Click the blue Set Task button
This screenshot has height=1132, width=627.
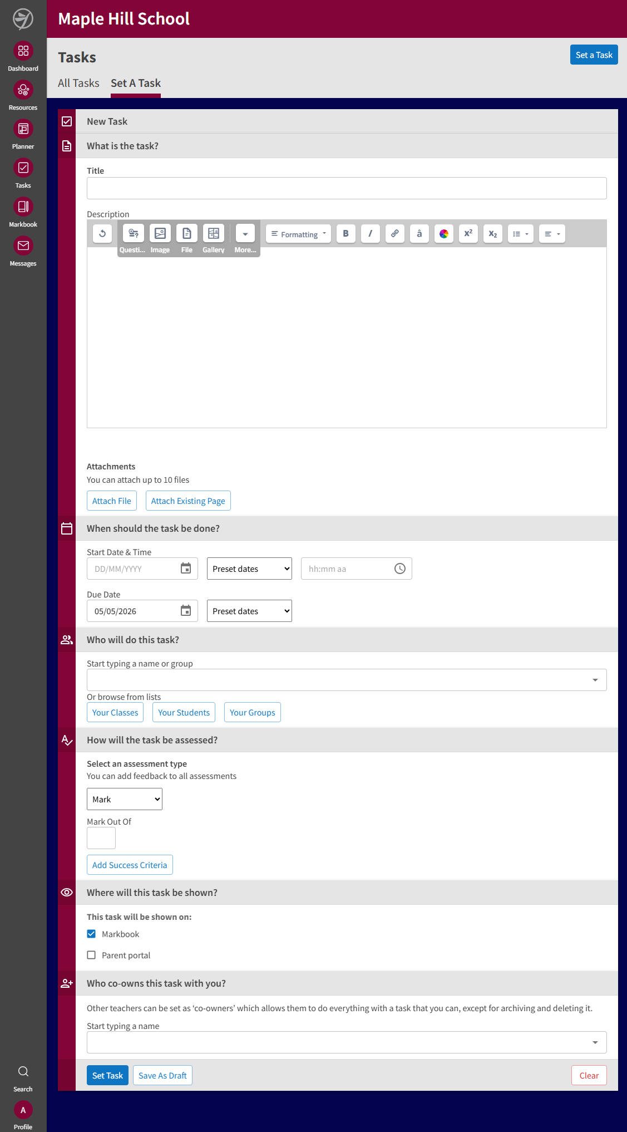(x=107, y=1075)
